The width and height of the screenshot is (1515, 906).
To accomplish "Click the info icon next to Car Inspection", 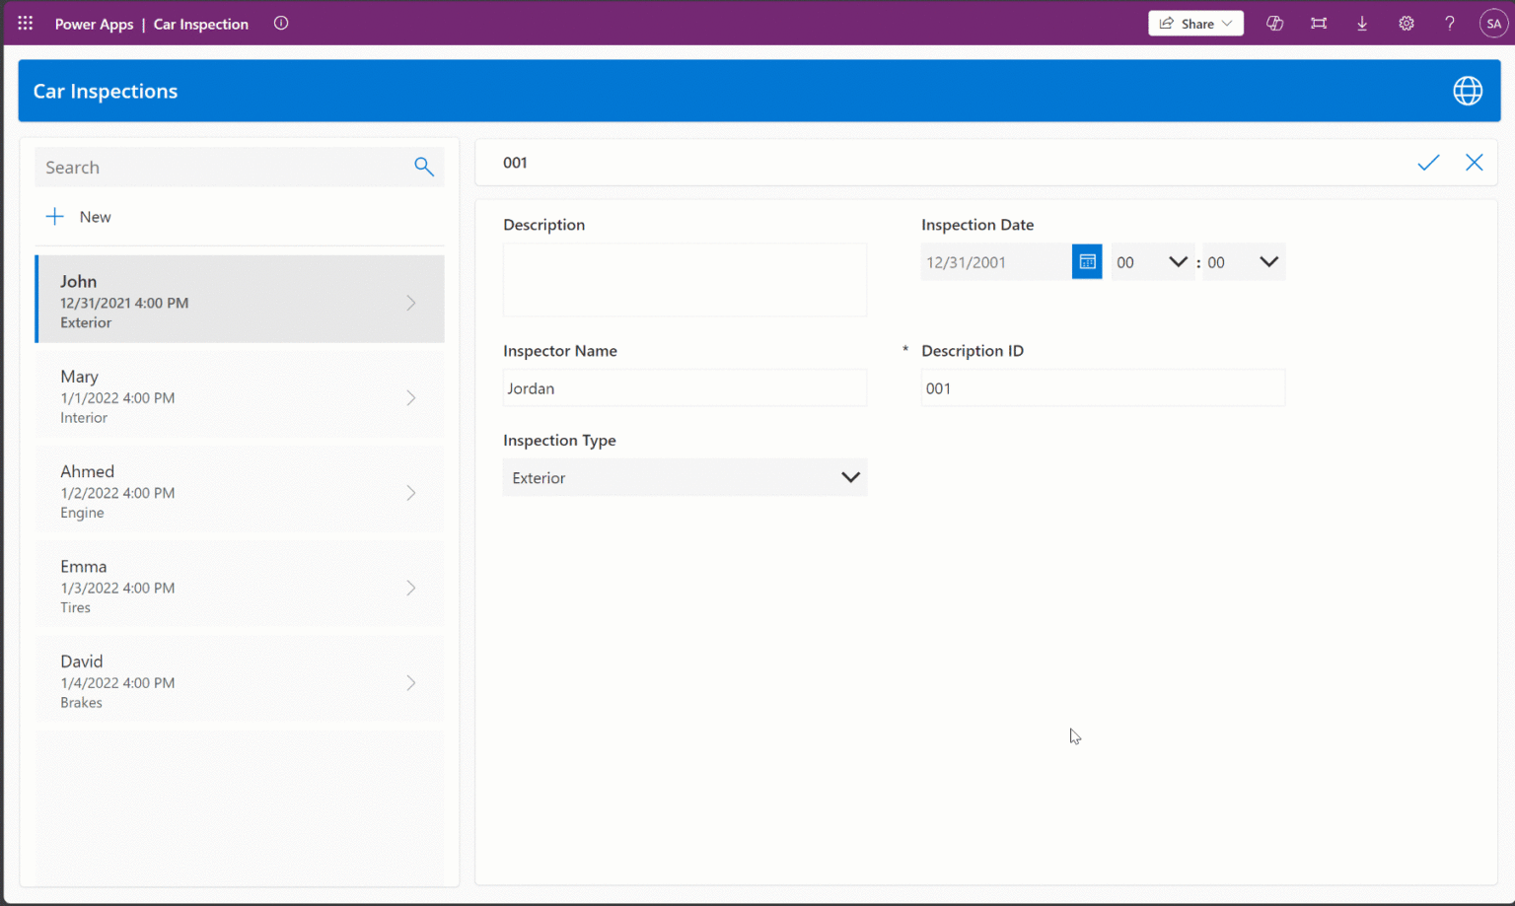I will tap(281, 23).
